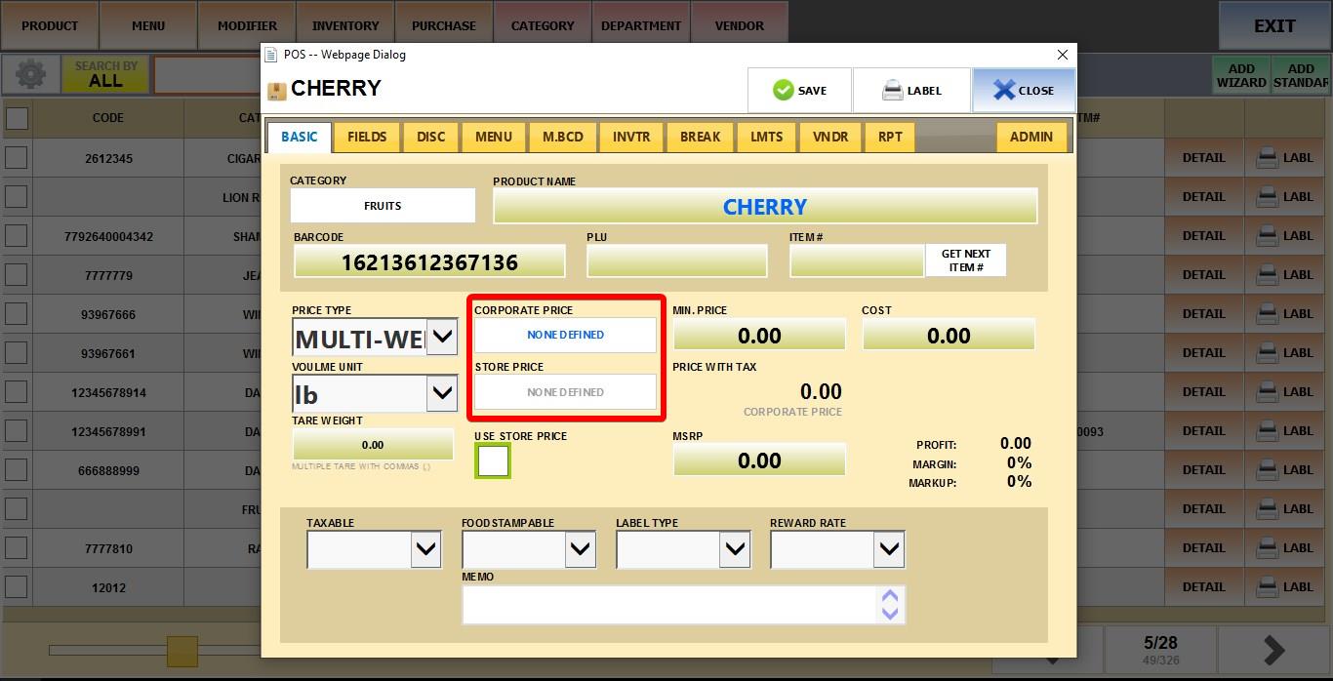The height and width of the screenshot is (681, 1333).
Task: Click the blue X icon on CLOSE
Action: coord(1004,90)
